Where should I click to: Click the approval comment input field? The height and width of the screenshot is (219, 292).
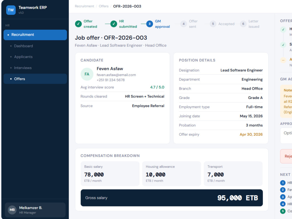(x=286, y=135)
